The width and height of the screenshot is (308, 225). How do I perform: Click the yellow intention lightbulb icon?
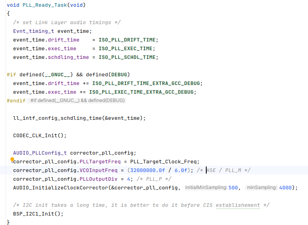(12, 159)
